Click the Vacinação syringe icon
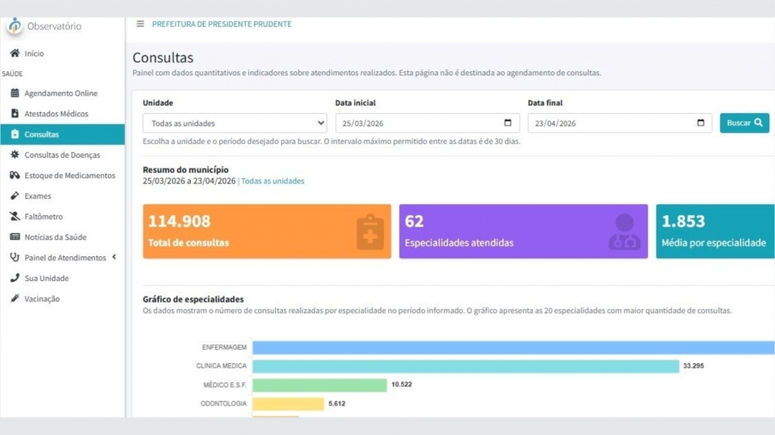 pyautogui.click(x=15, y=298)
